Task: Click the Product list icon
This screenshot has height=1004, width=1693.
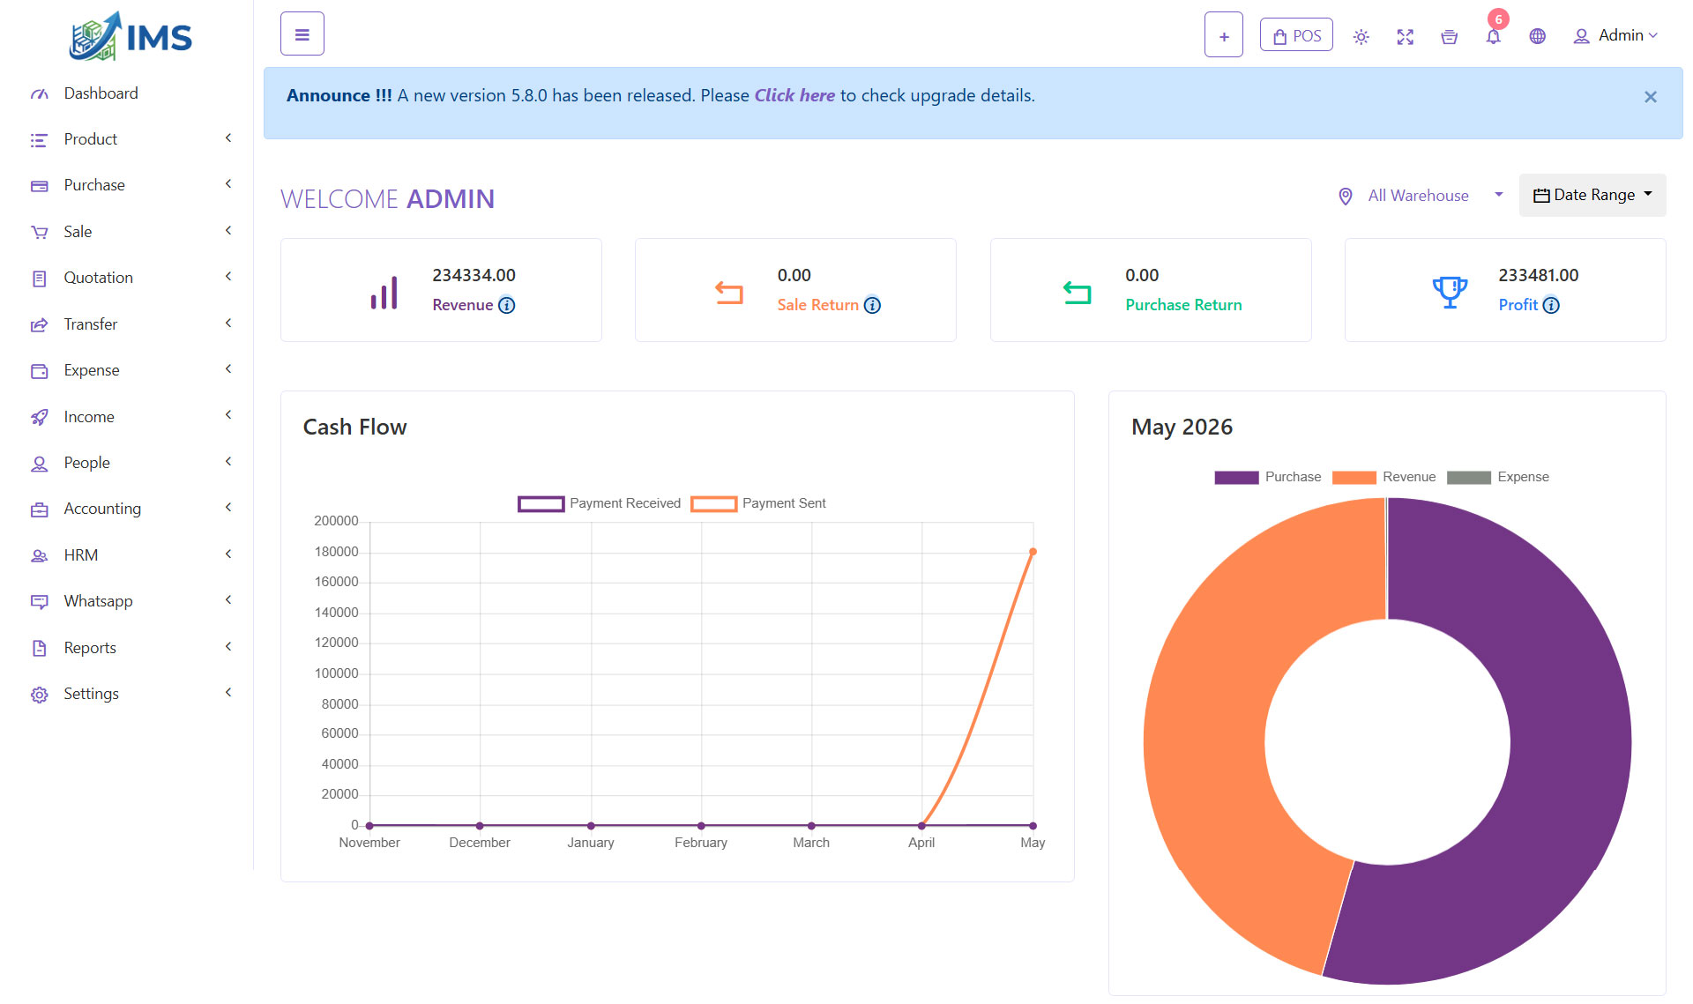Action: point(40,140)
